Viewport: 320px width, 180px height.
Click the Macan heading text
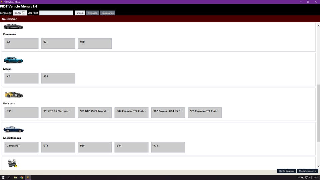[7, 69]
